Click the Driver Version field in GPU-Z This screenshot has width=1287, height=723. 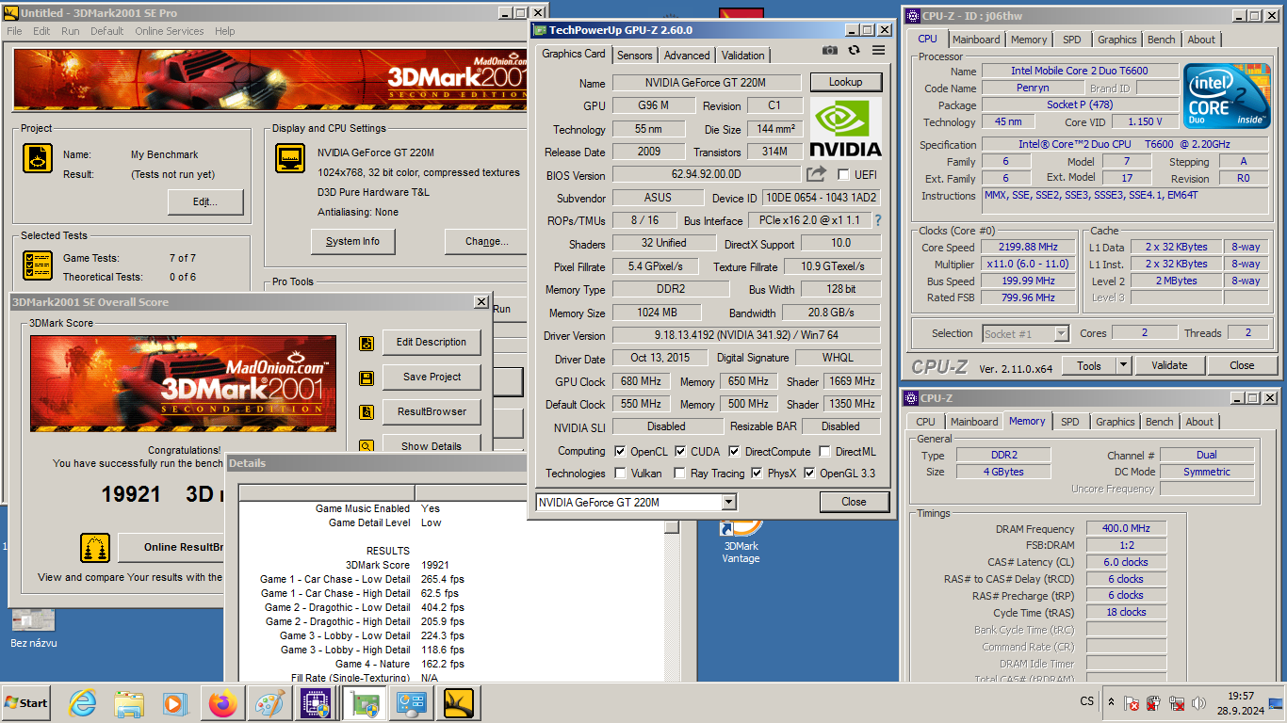click(746, 335)
